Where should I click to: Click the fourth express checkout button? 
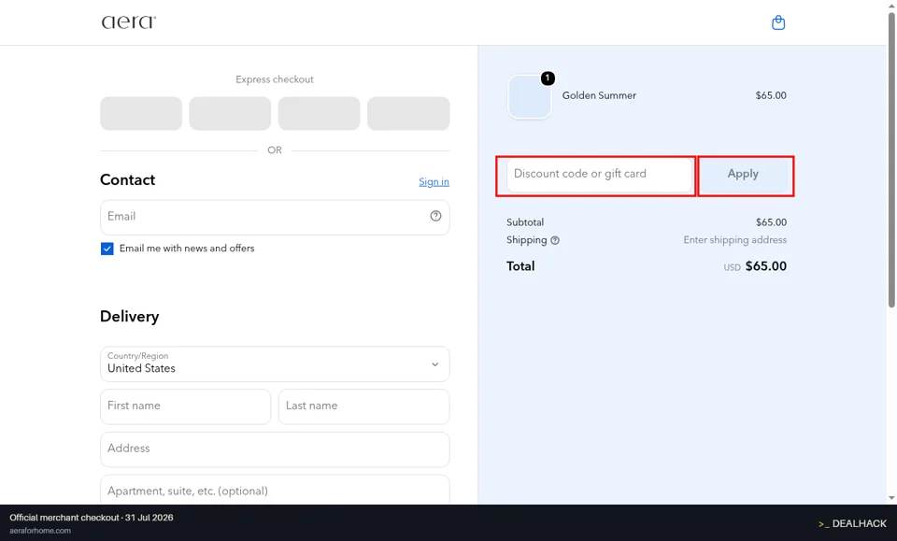tap(408, 113)
